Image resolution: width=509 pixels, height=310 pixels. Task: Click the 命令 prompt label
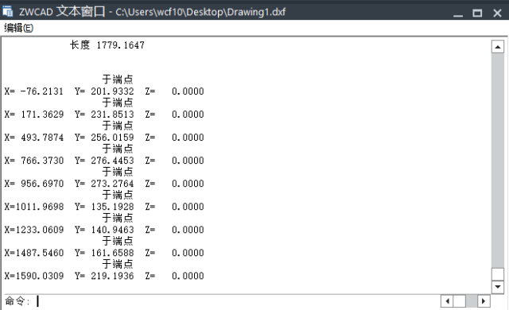pyautogui.click(x=17, y=301)
